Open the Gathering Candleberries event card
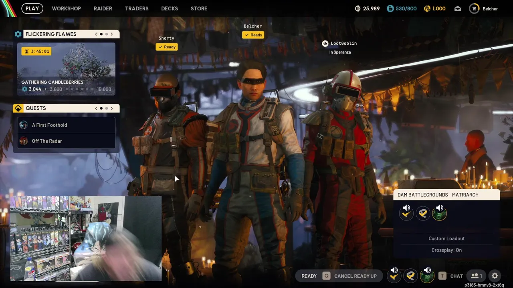Image resolution: width=513 pixels, height=288 pixels. tap(66, 69)
